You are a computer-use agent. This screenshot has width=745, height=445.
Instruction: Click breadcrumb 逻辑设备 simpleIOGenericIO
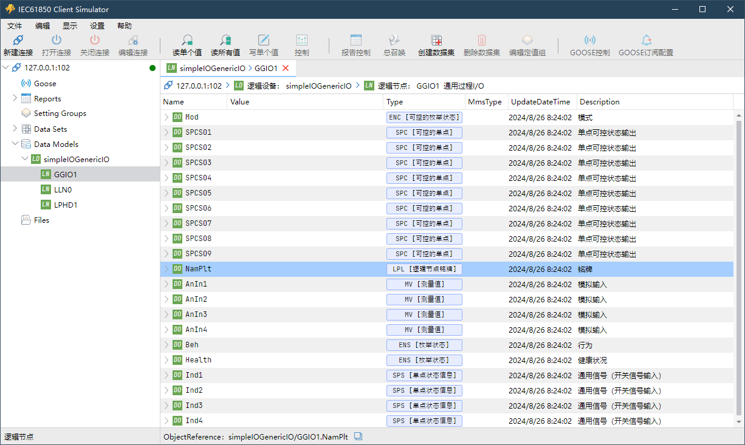coord(293,86)
